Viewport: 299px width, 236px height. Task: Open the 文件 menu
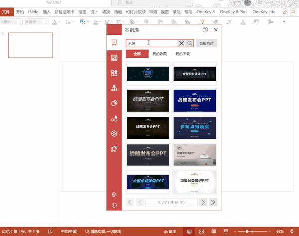6,12
